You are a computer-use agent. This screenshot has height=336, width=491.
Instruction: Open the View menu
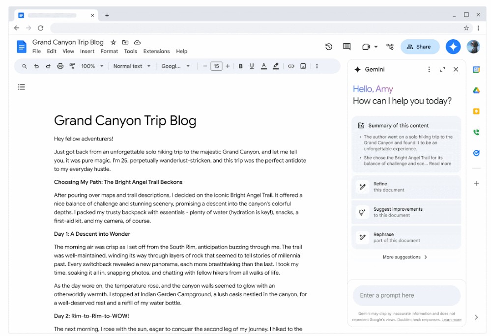pyautogui.click(x=68, y=51)
